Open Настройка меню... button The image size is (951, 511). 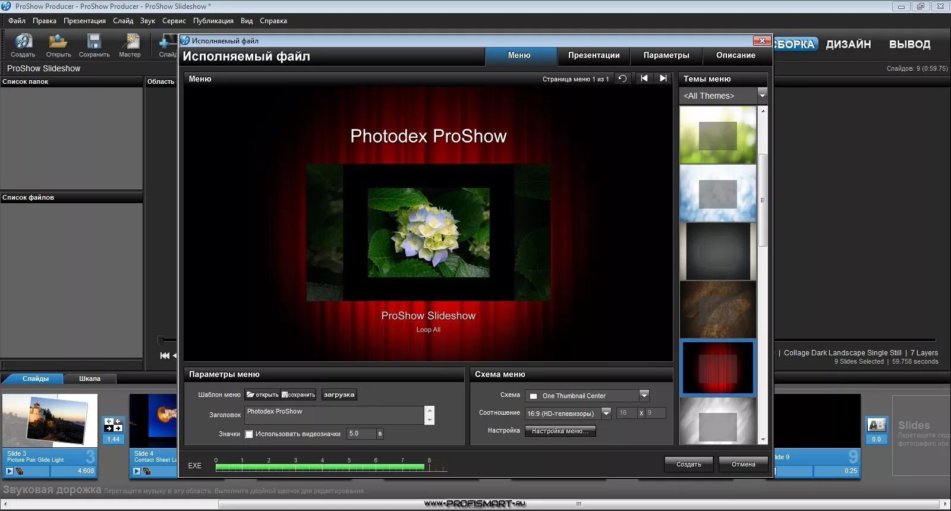560,431
